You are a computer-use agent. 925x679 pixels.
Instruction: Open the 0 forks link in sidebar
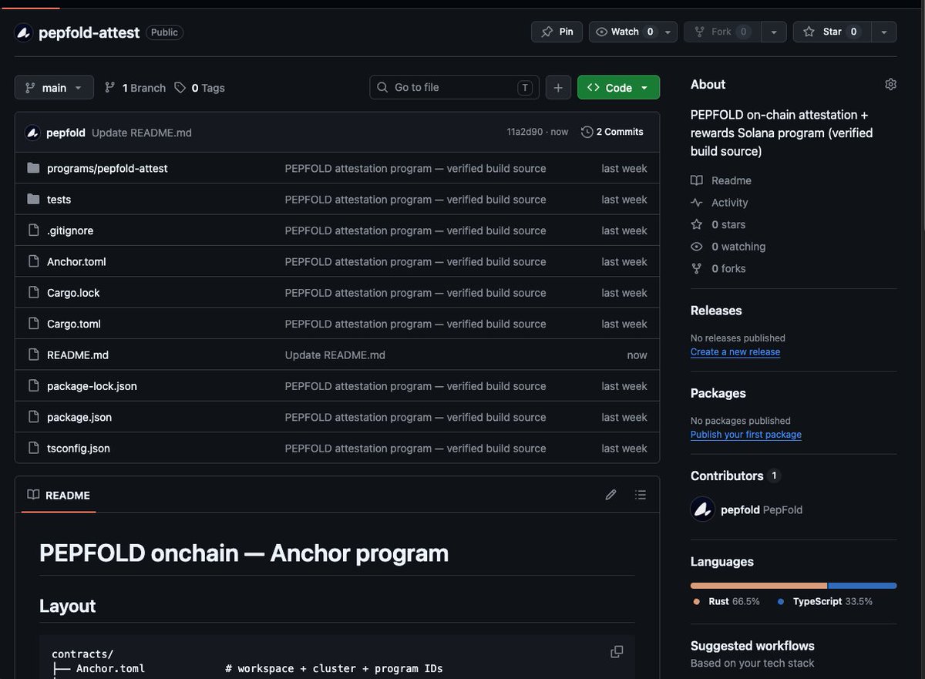click(718, 268)
